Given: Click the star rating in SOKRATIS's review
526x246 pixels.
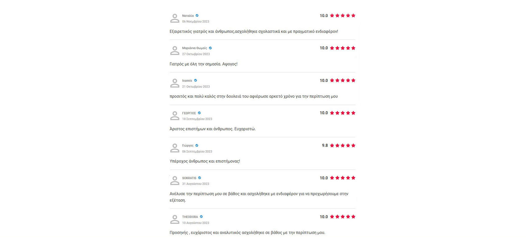Looking at the screenshot, I should click(x=343, y=178).
